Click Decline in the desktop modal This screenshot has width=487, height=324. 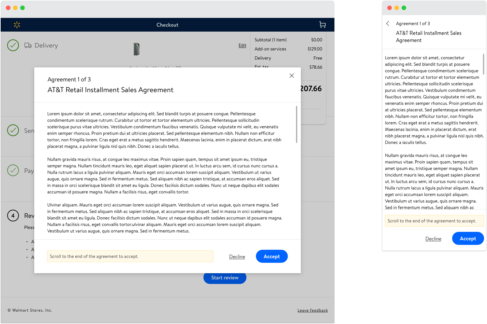(x=237, y=257)
